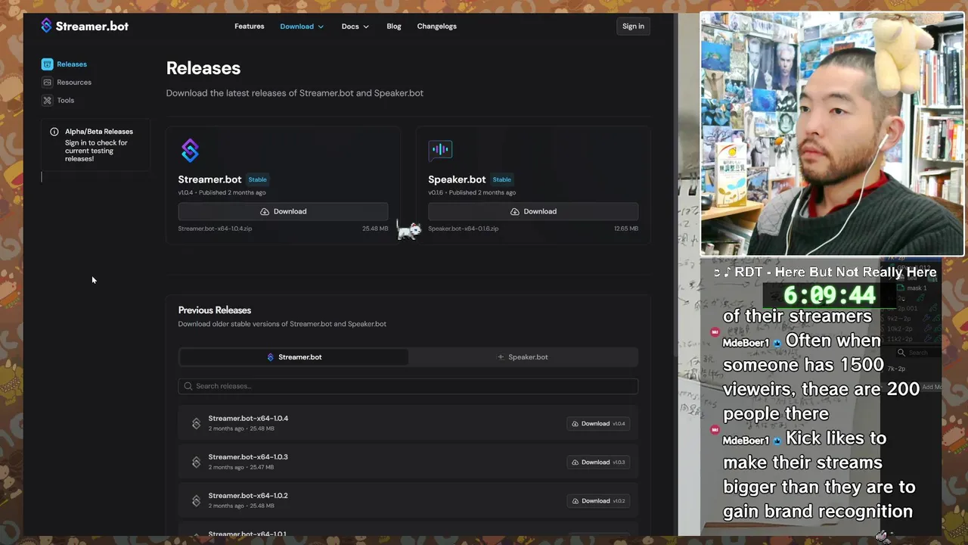Click the Streamer.bot logo in header
Screen dimensions: 968x545
click(85, 26)
